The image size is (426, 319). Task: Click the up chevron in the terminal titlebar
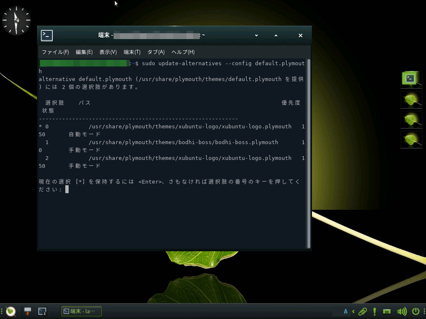(x=276, y=36)
